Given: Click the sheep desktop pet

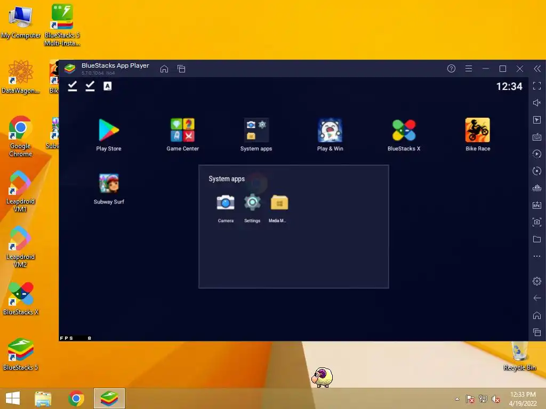Looking at the screenshot, I should (322, 378).
